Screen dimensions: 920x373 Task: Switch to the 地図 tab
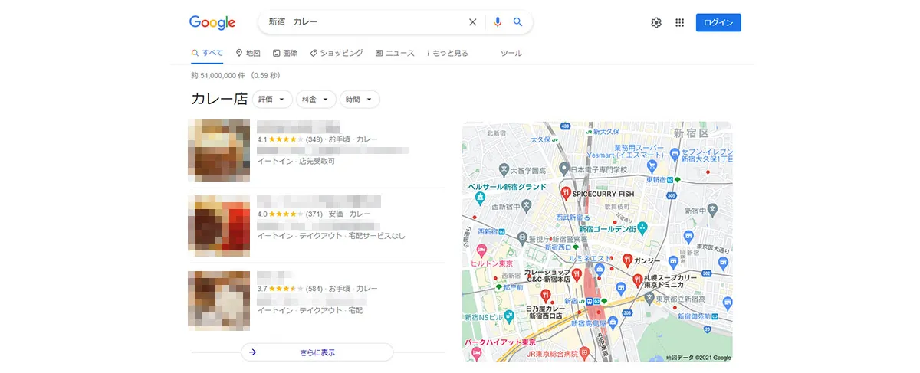[x=248, y=53]
